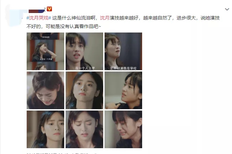Open thumbnail captioned 我一个人上学

(84, 51)
